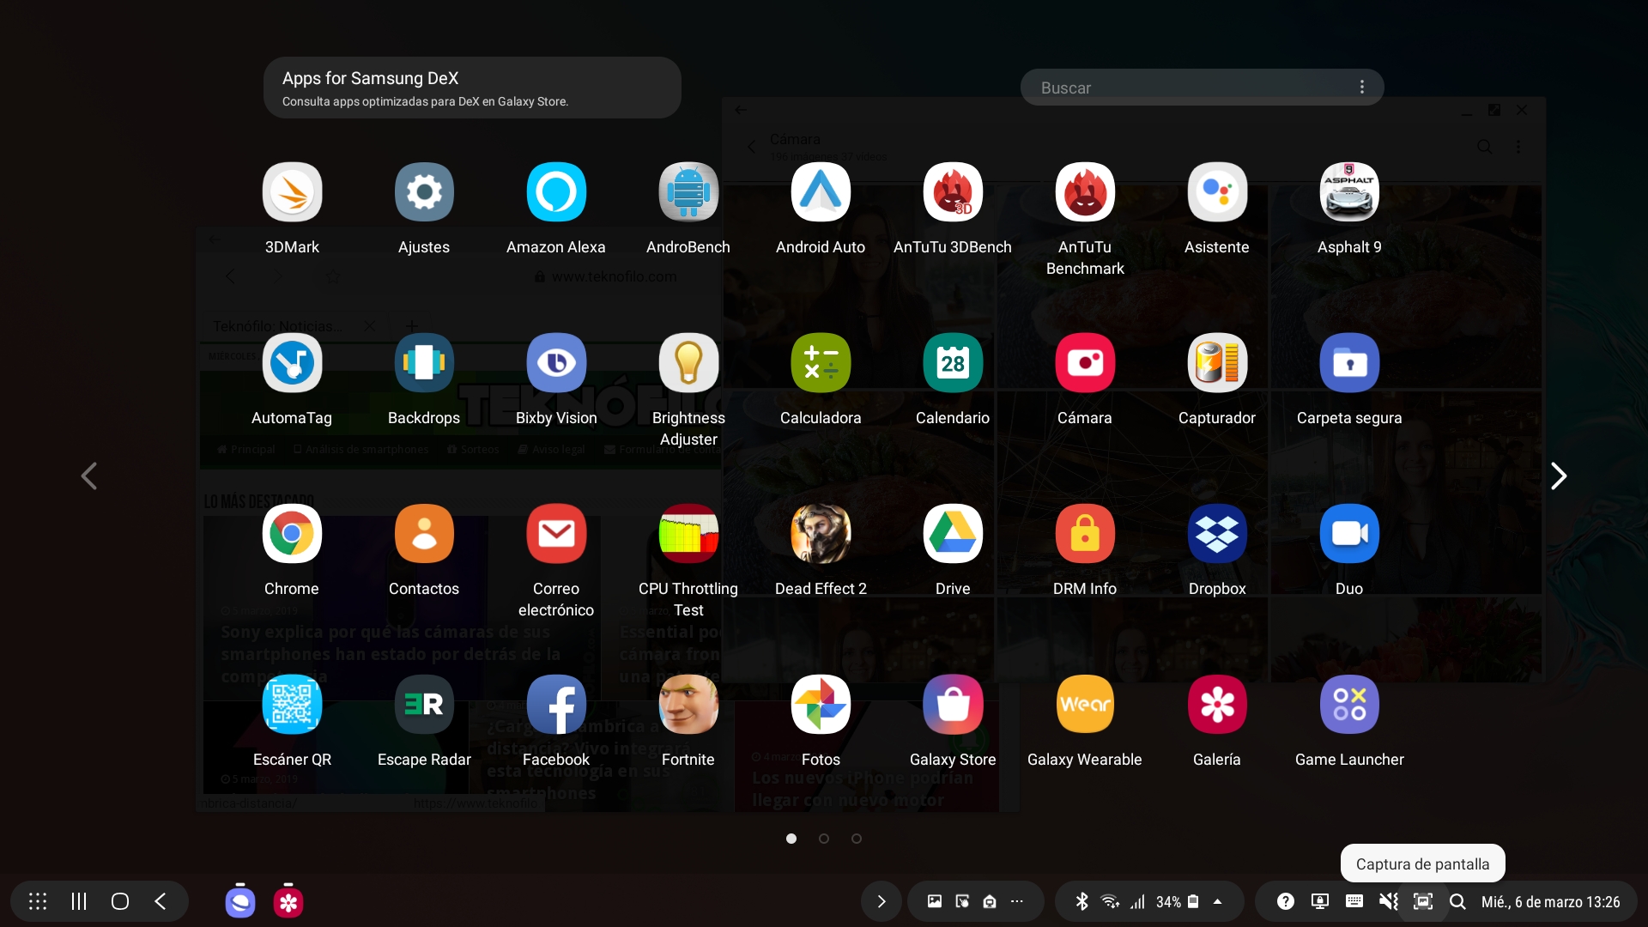Viewport: 1648px width, 927px height.
Task: Select the second page indicator dot
Action: tap(824, 839)
